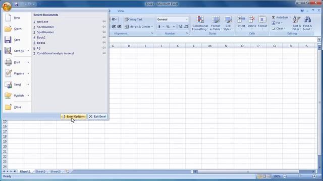Click the Close folder icon in Office menu
This screenshot has width=323, height=181.
coord(8,107)
